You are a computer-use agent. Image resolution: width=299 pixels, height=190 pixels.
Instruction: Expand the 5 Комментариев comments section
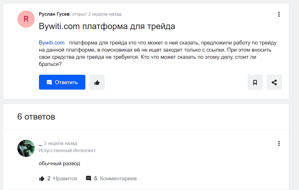pyautogui.click(x=111, y=179)
